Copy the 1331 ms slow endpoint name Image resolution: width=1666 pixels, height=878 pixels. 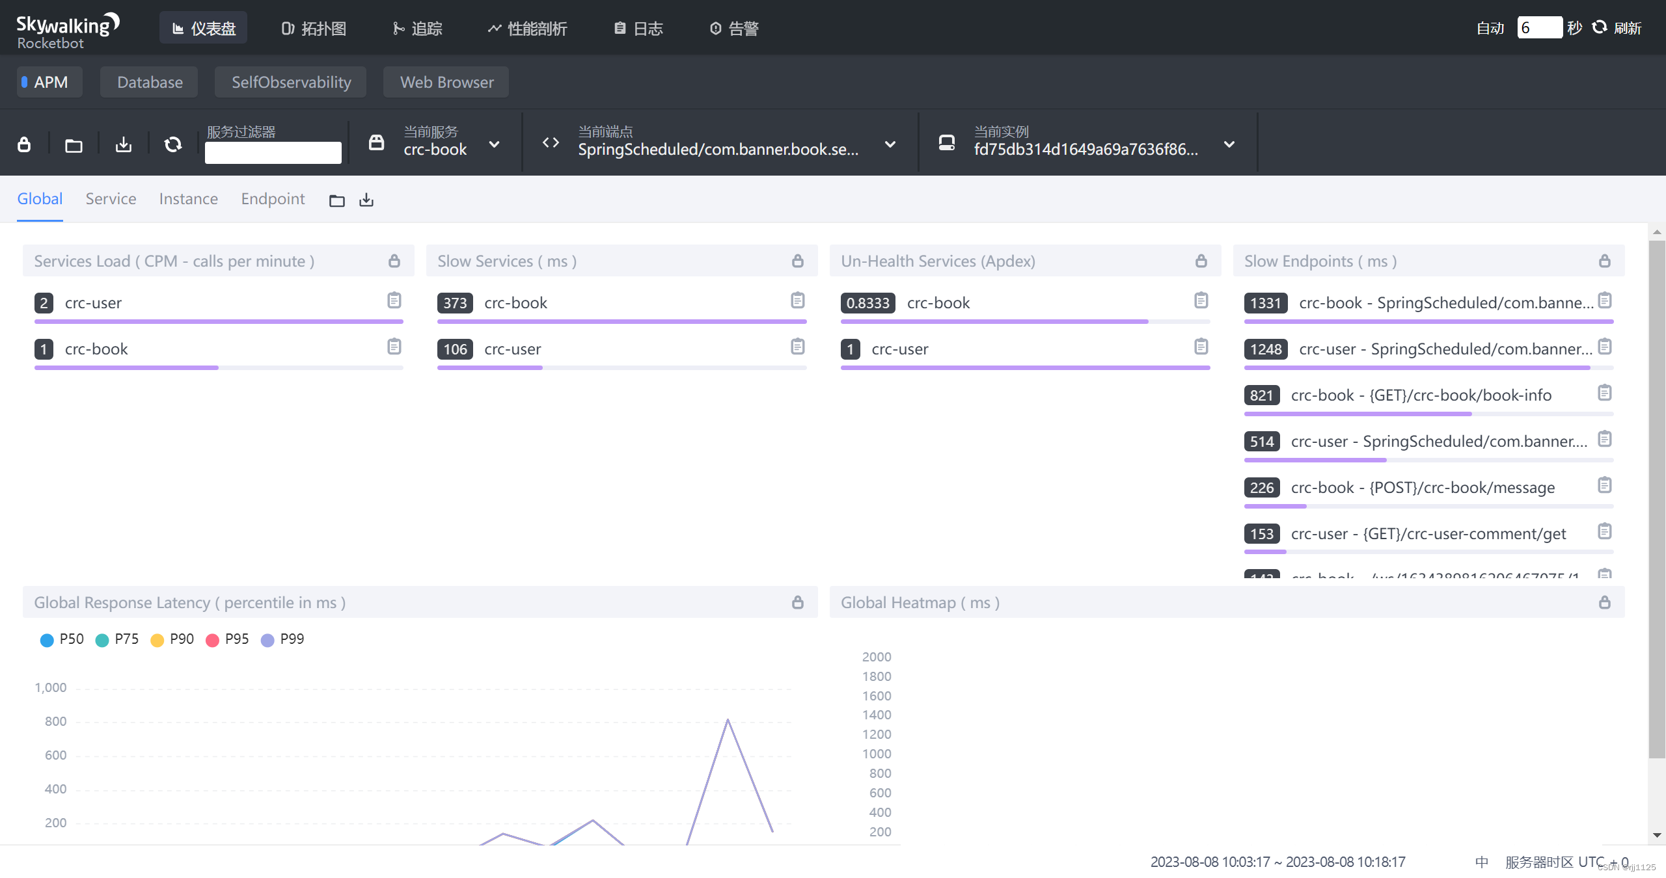[x=1605, y=300]
